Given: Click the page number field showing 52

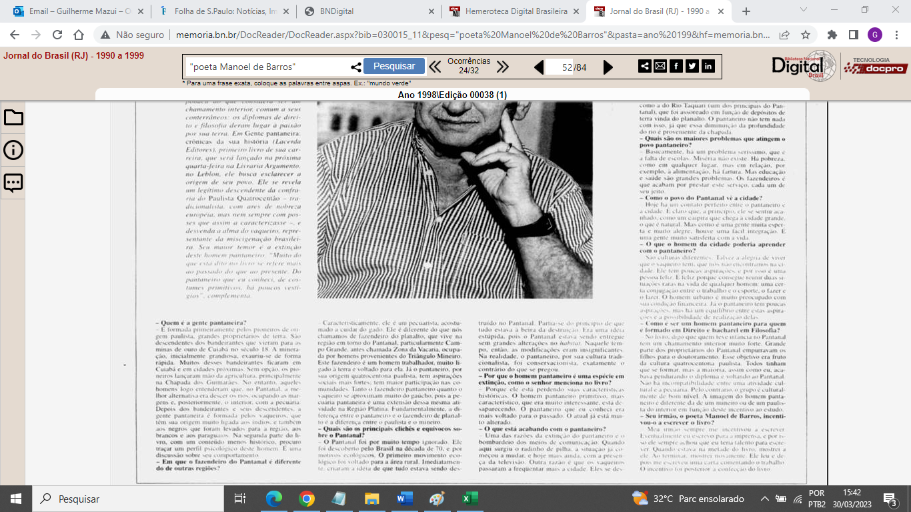Looking at the screenshot, I should click(x=560, y=67).
